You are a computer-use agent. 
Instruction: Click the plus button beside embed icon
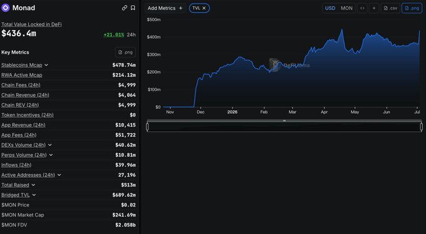(x=374, y=8)
